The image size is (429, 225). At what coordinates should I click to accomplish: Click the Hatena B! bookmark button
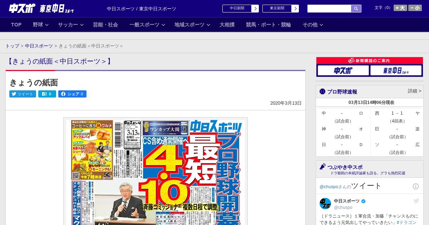click(x=47, y=94)
